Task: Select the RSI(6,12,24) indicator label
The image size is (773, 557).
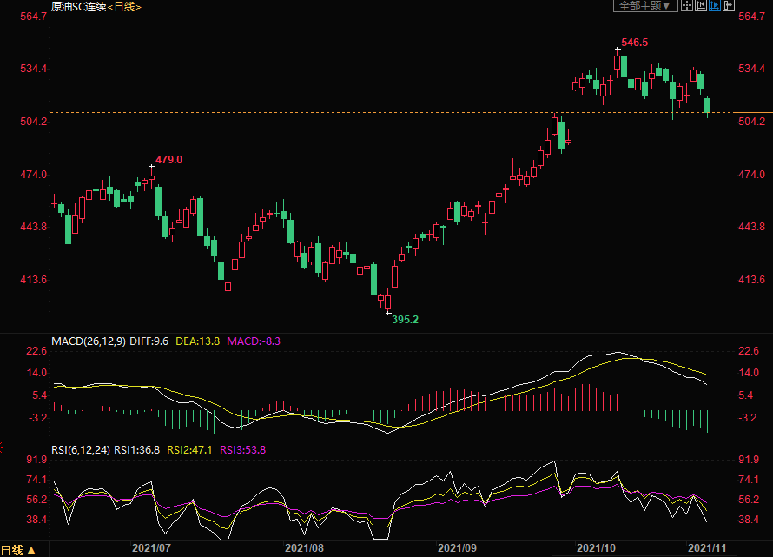Action: click(x=81, y=450)
